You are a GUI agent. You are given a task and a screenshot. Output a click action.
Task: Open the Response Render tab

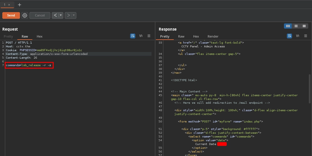(213, 36)
